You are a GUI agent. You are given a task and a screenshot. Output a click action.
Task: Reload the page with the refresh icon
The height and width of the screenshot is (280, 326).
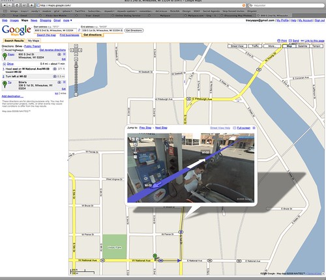(18, 5)
